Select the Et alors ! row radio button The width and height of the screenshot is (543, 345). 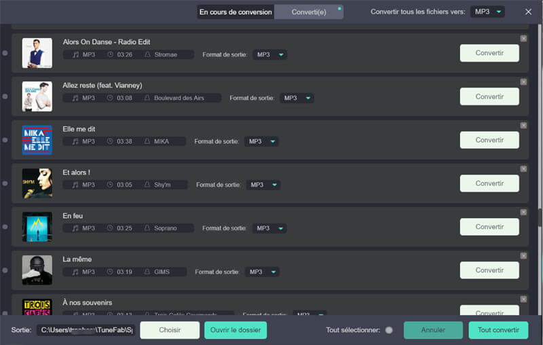(5, 183)
